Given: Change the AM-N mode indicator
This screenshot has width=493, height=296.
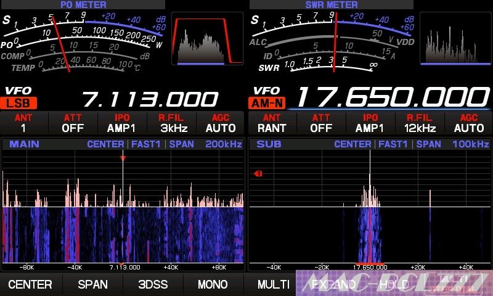Looking at the screenshot, I should (x=267, y=103).
